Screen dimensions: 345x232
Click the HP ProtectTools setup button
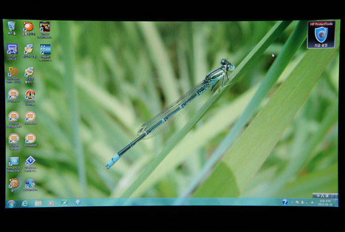pyautogui.click(x=320, y=45)
